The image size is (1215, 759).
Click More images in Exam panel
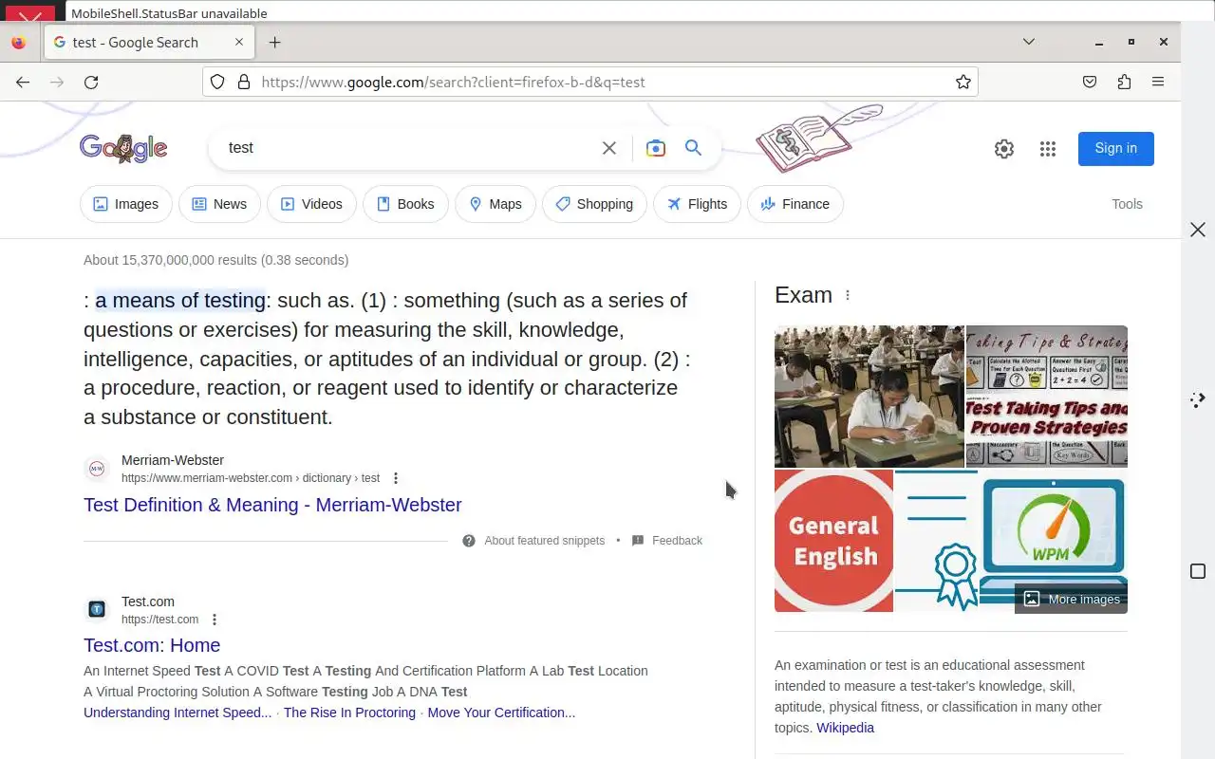[x=1072, y=599]
